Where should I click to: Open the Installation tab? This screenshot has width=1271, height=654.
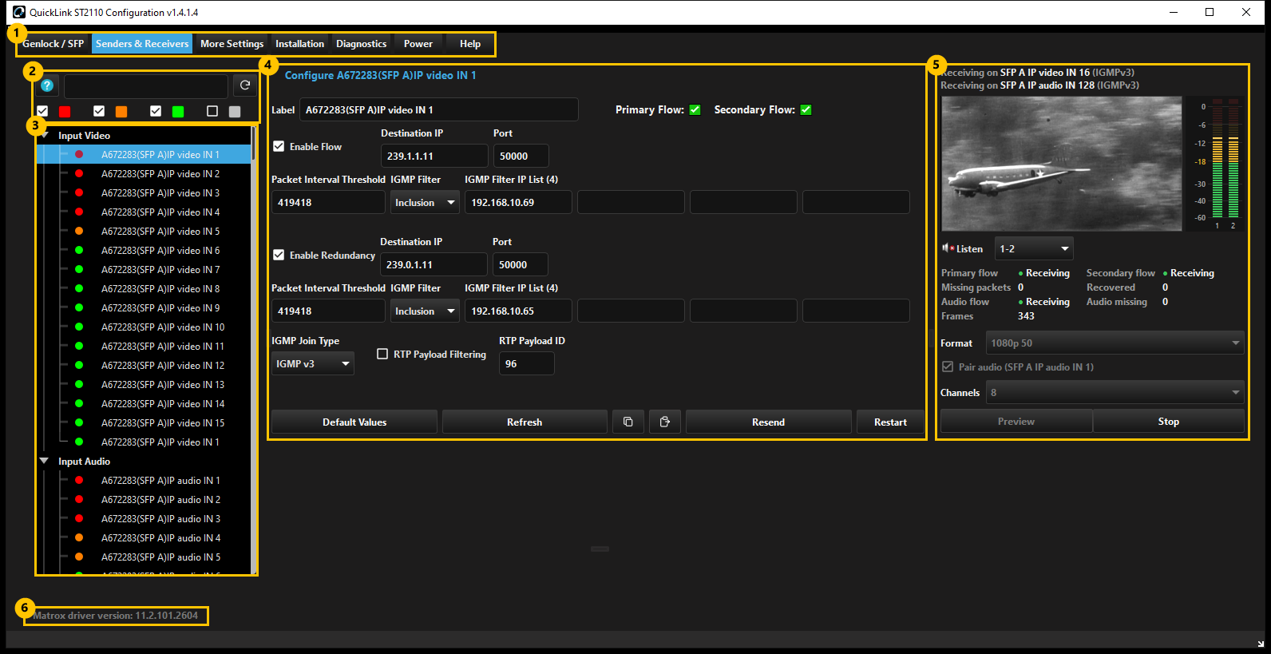299,44
